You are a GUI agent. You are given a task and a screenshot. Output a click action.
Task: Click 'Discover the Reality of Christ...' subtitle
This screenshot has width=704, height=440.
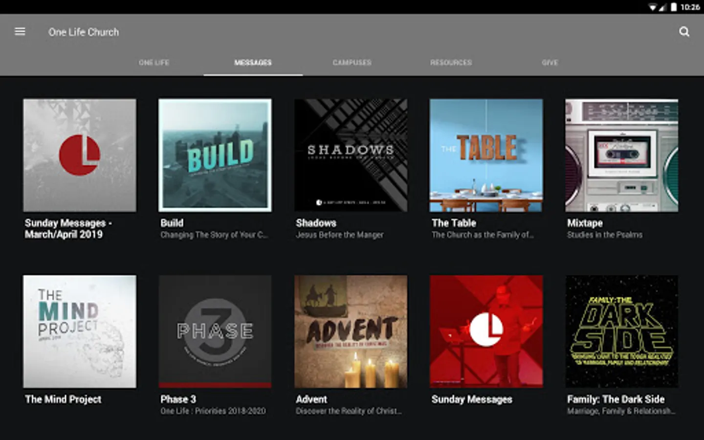(x=349, y=411)
